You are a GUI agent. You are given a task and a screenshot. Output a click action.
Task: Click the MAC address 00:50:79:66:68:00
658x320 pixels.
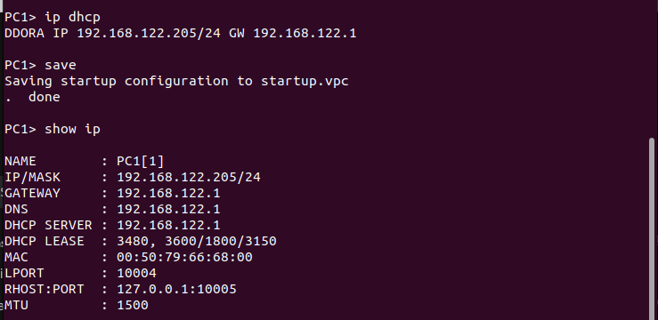pyautogui.click(x=184, y=257)
